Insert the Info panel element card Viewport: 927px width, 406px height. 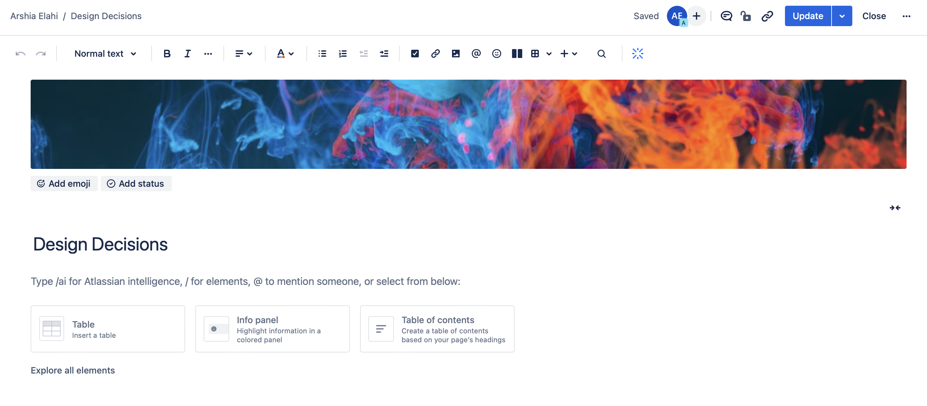[x=272, y=329]
